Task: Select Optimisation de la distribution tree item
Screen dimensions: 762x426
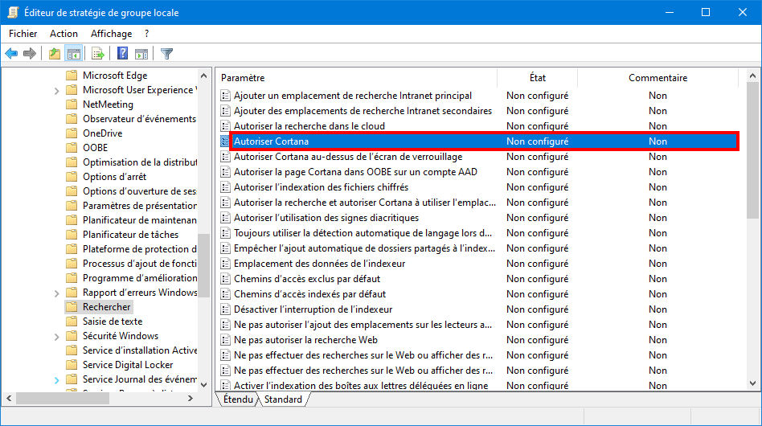Action: point(140,162)
